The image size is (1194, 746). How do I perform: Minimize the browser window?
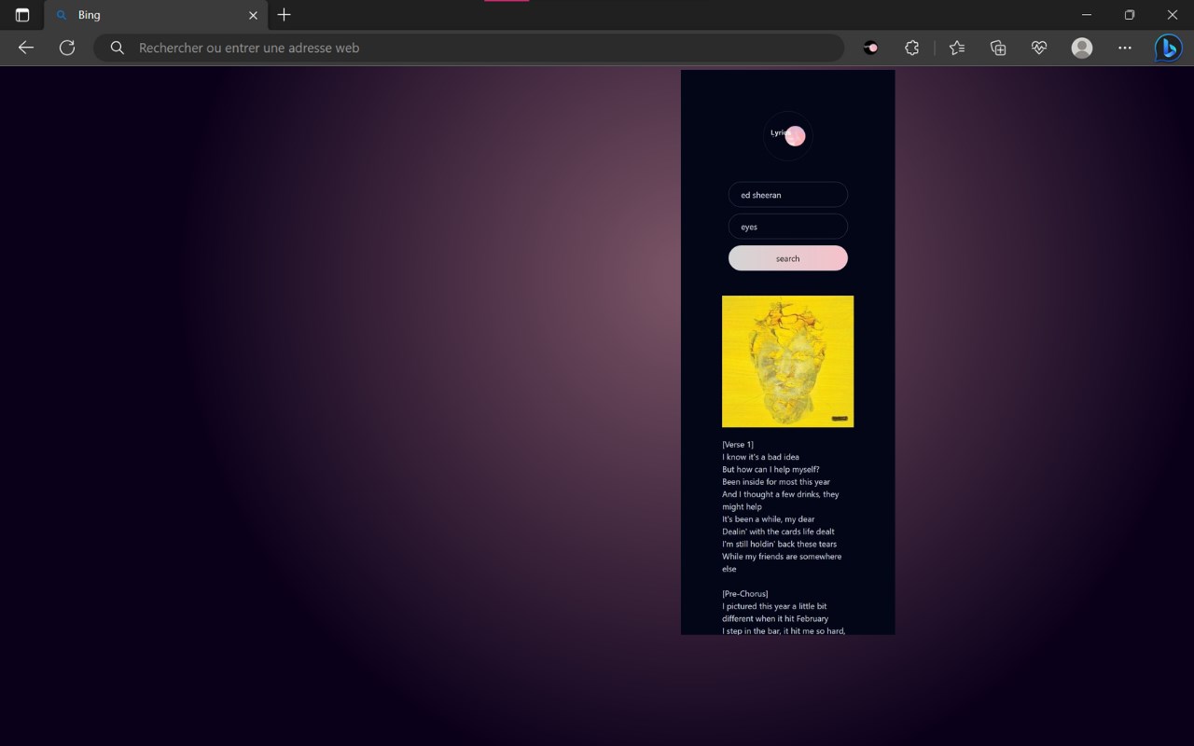point(1087,15)
